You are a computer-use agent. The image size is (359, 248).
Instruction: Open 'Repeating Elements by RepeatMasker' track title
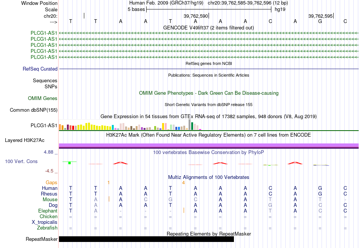point(209,234)
